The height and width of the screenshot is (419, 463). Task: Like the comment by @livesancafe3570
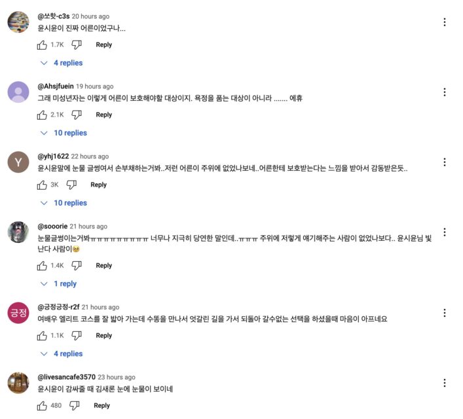tap(43, 405)
